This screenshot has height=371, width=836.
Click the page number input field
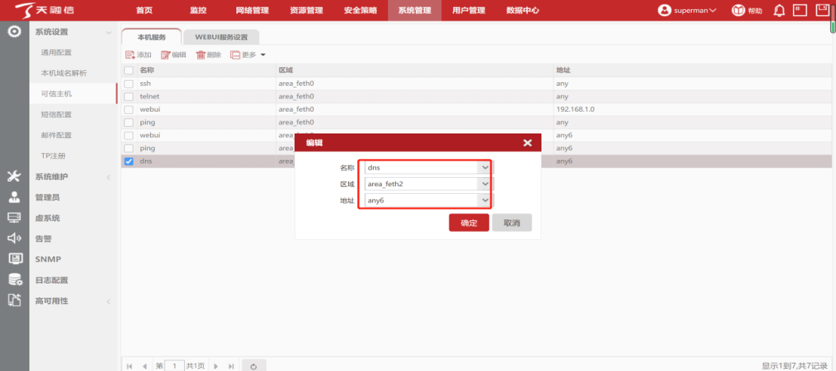[x=174, y=366]
